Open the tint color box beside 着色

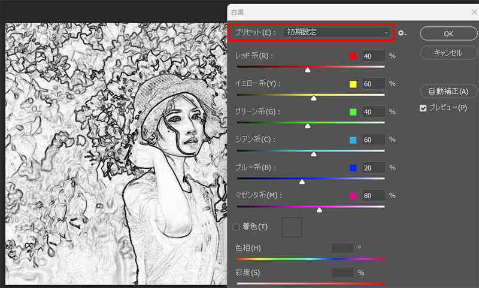pos(292,227)
